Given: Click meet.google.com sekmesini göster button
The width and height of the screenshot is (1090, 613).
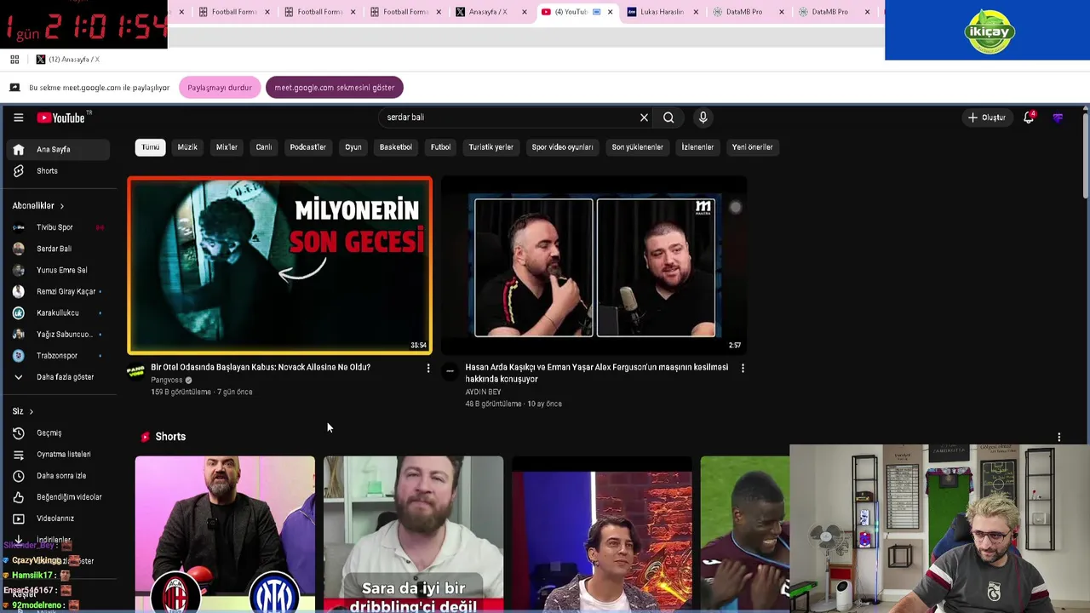Looking at the screenshot, I should click(334, 88).
